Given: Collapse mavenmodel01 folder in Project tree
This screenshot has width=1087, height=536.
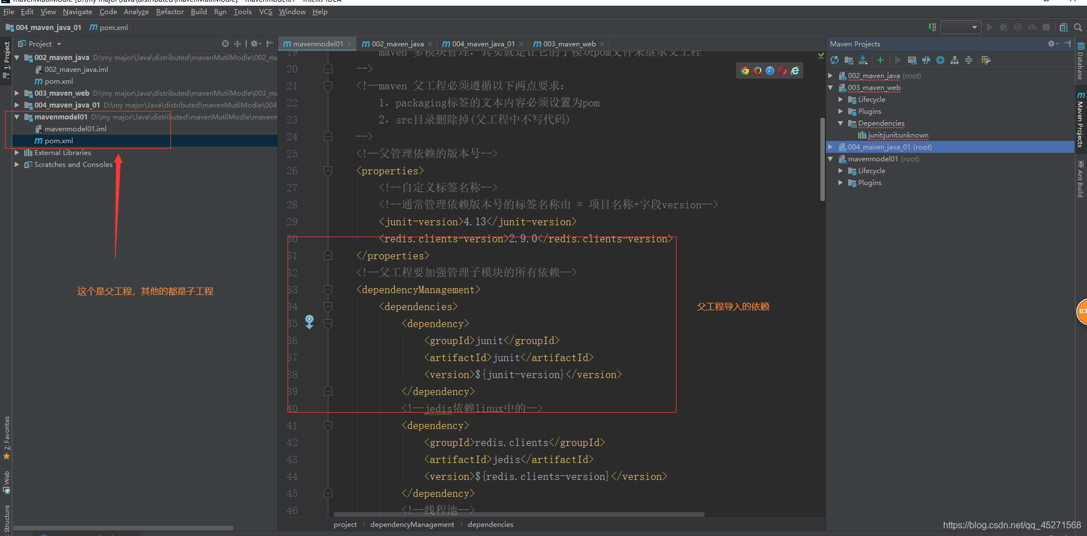Looking at the screenshot, I should (17, 117).
